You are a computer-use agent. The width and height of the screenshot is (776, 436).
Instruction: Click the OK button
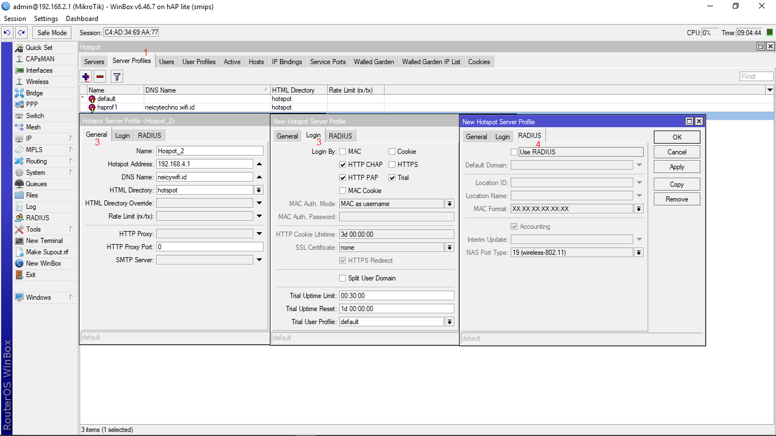(x=677, y=137)
